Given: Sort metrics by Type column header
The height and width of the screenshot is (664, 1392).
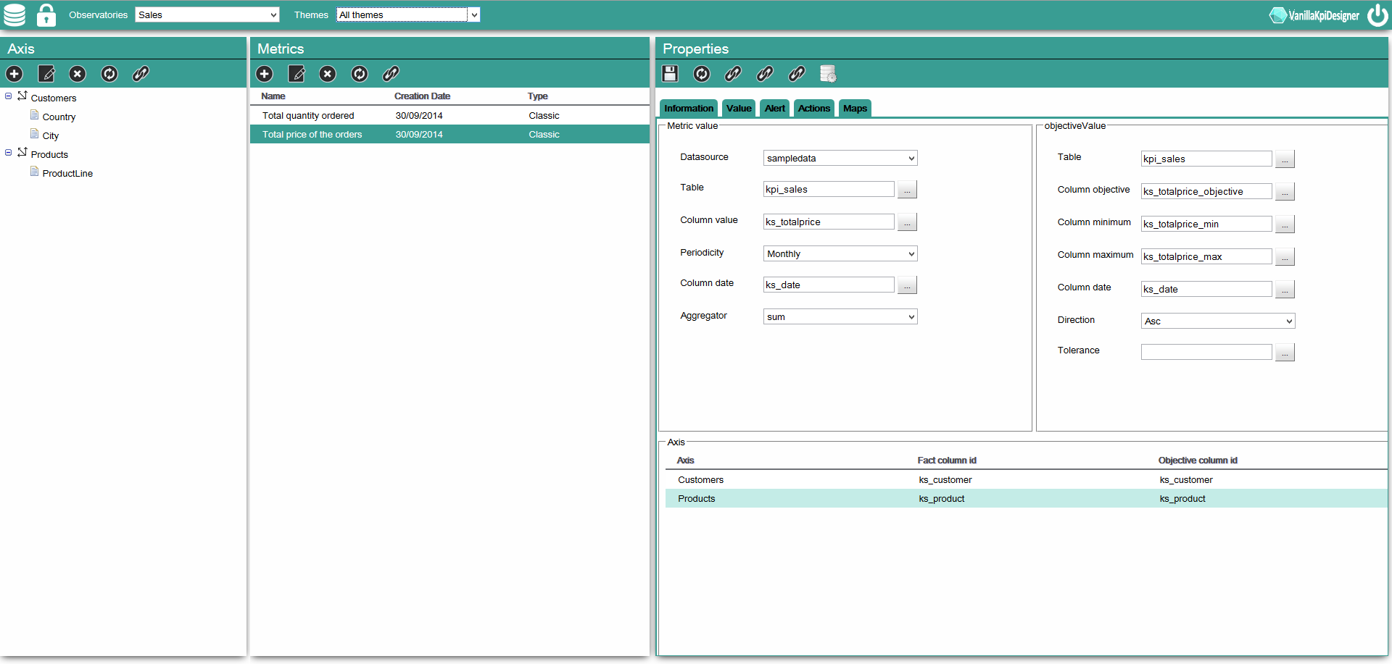Looking at the screenshot, I should [x=538, y=96].
